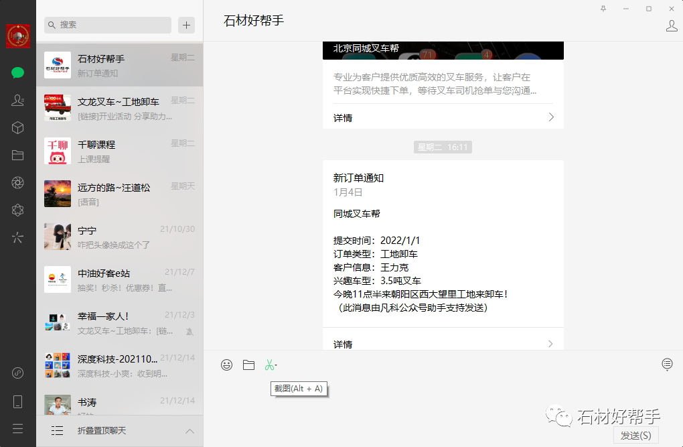Click the 星期二 16:11 timestamp
This screenshot has width=683, height=447.
point(443,147)
